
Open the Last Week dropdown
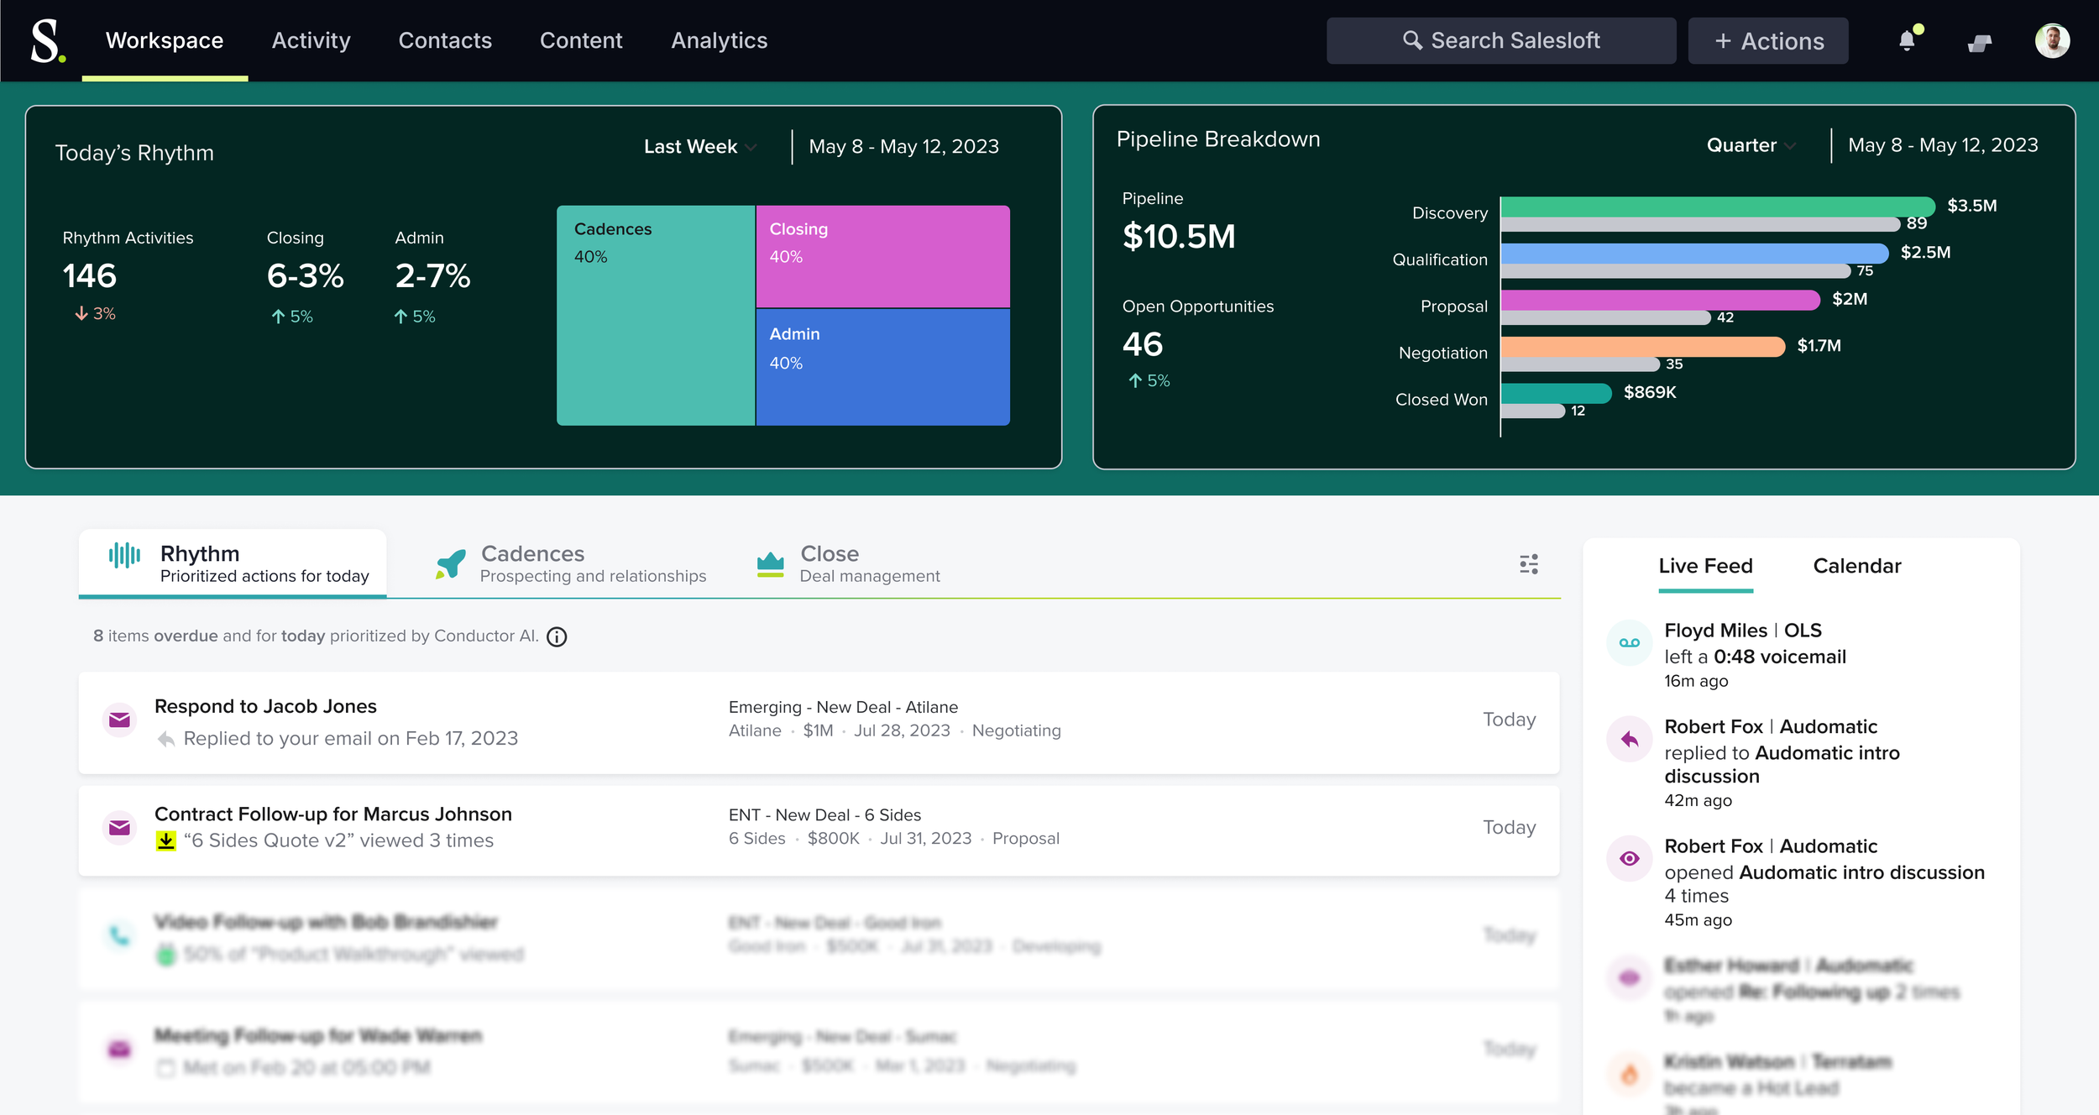[x=699, y=146]
